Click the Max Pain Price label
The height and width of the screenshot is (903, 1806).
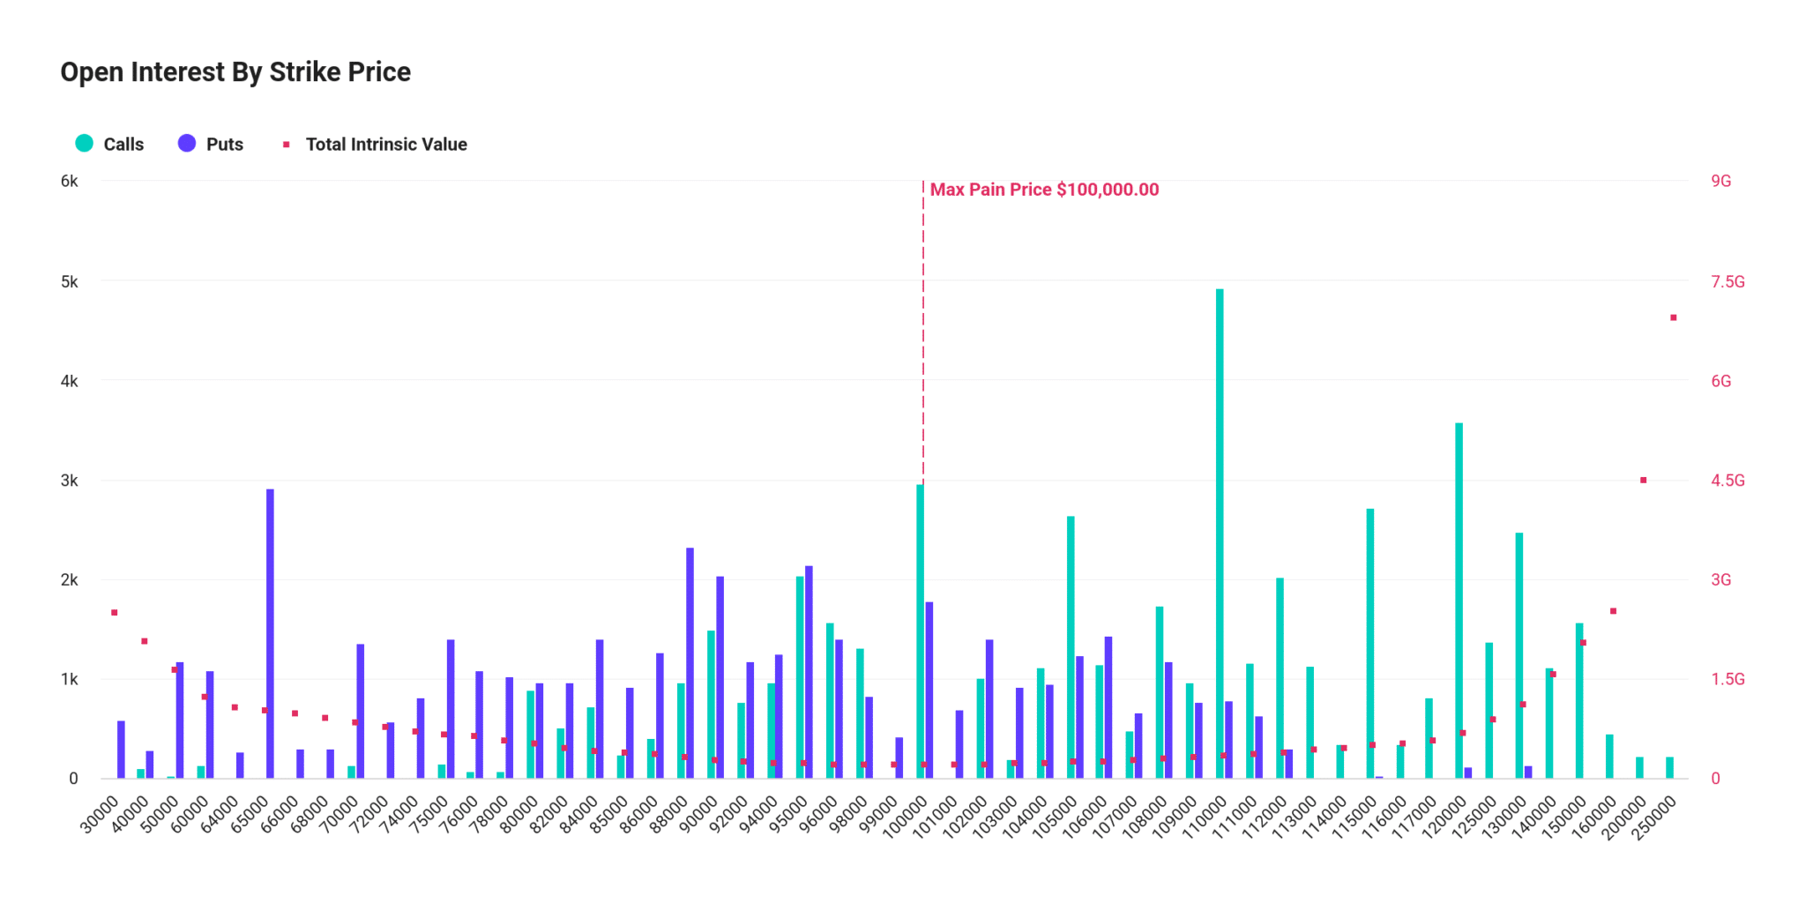[1044, 190]
